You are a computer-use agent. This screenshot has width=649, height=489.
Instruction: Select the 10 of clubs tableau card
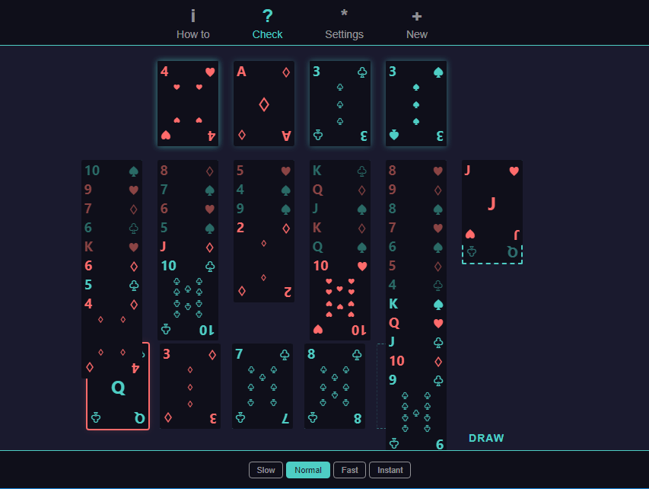(188, 299)
